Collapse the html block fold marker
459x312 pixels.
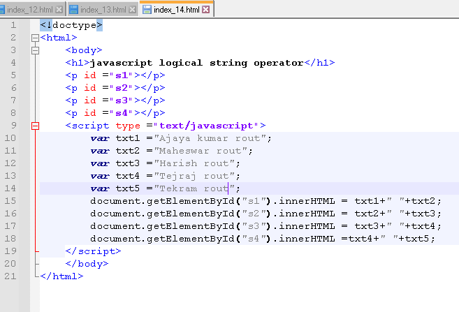[x=35, y=38]
